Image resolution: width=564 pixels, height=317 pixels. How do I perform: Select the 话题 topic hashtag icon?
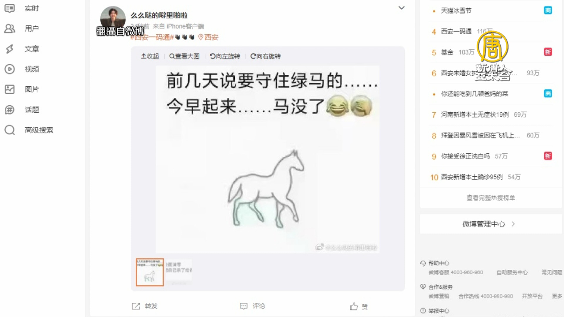click(x=9, y=109)
